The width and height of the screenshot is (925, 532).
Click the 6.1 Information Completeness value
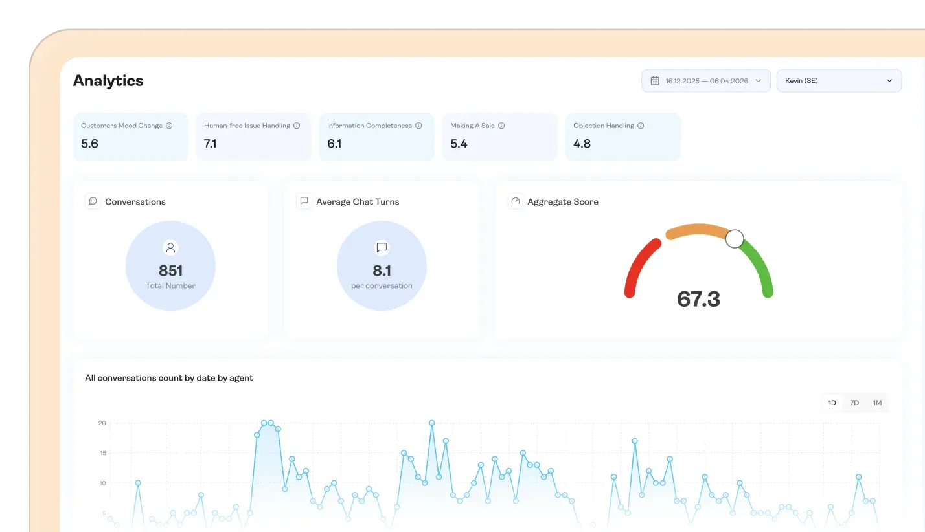coord(334,144)
